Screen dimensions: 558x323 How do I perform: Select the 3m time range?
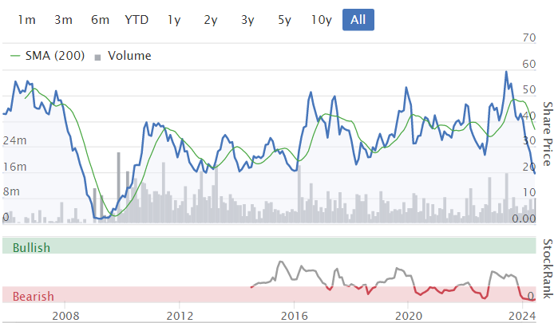[63, 20]
